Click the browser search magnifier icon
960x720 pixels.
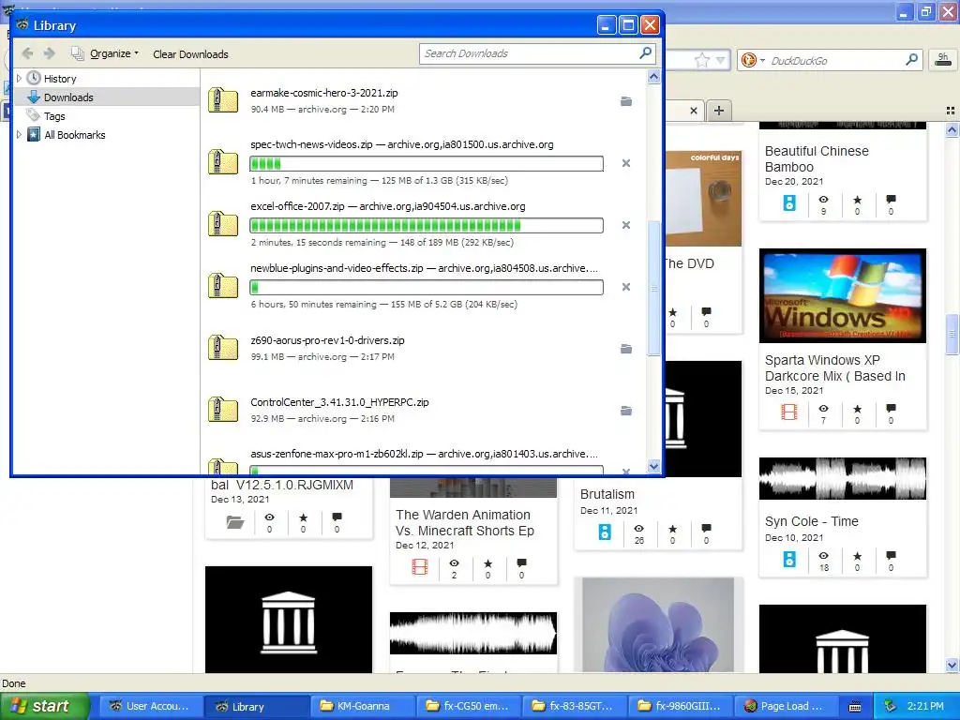coord(911,59)
